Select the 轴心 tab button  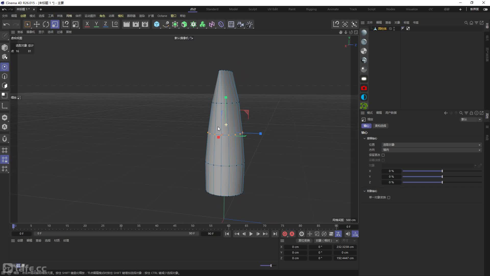point(366,126)
